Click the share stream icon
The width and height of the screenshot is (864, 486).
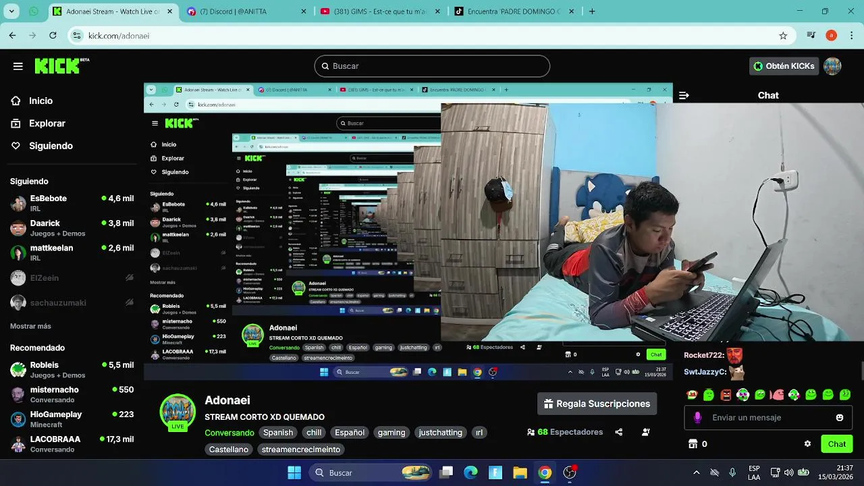coord(618,432)
